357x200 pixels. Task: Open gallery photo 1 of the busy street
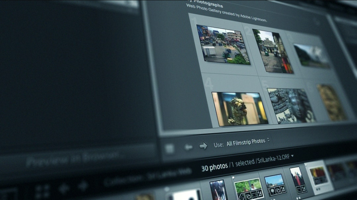(223, 45)
